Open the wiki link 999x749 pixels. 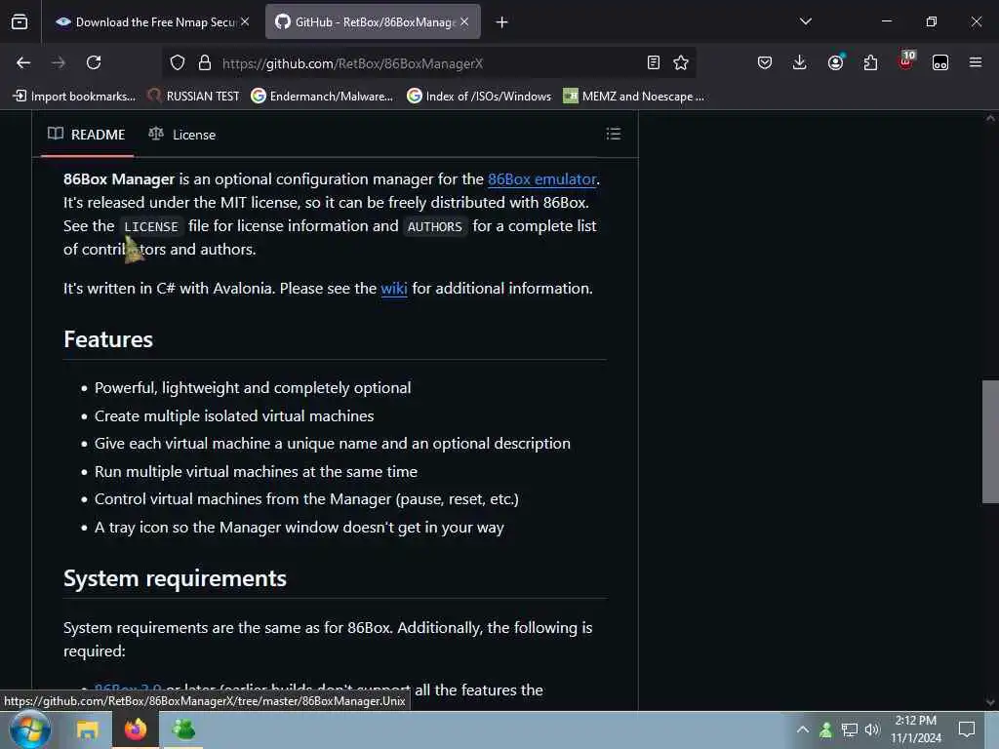point(394,289)
